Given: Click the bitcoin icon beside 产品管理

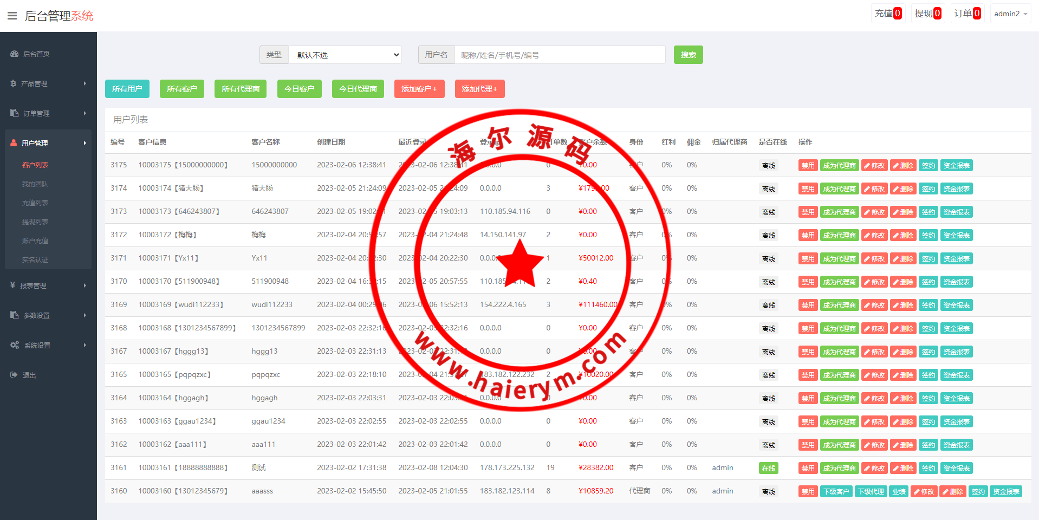Looking at the screenshot, I should [13, 83].
